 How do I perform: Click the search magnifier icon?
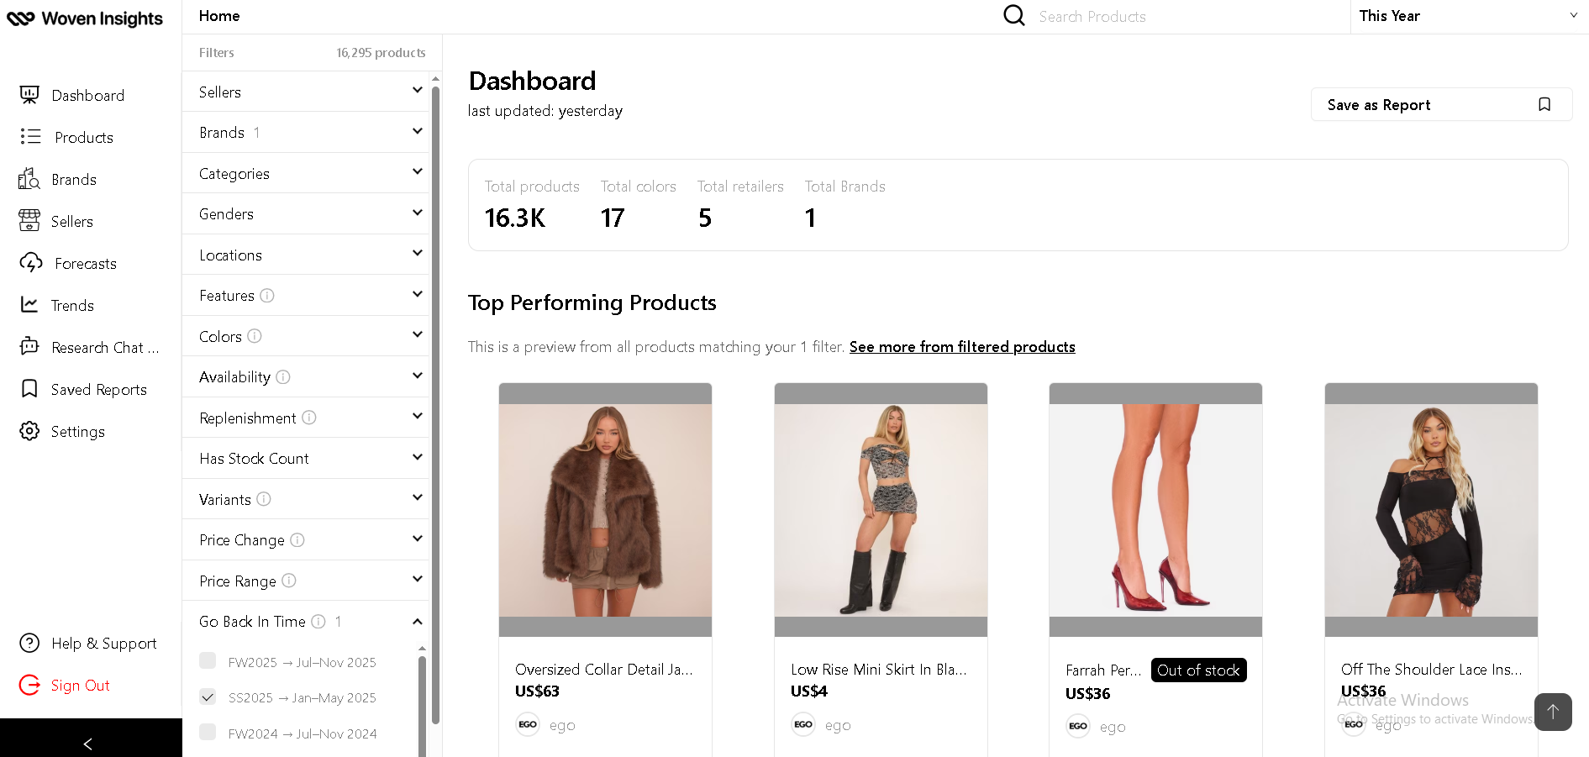pyautogui.click(x=1014, y=16)
